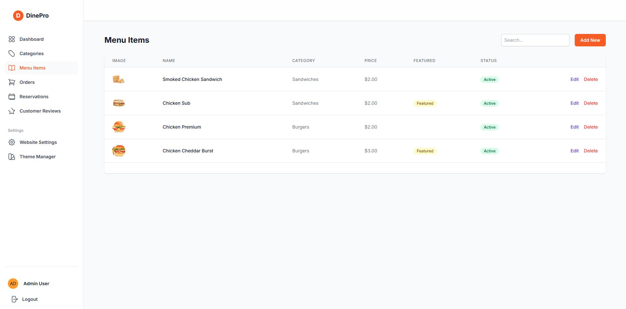
Task: Click the Website Settings gear icon
Action: point(12,142)
